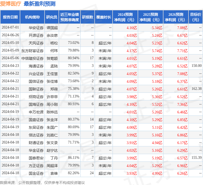The width and height of the screenshot is (203, 185).
Task: Click 2025 forecast 5.11亿
Action: pos(157,127)
